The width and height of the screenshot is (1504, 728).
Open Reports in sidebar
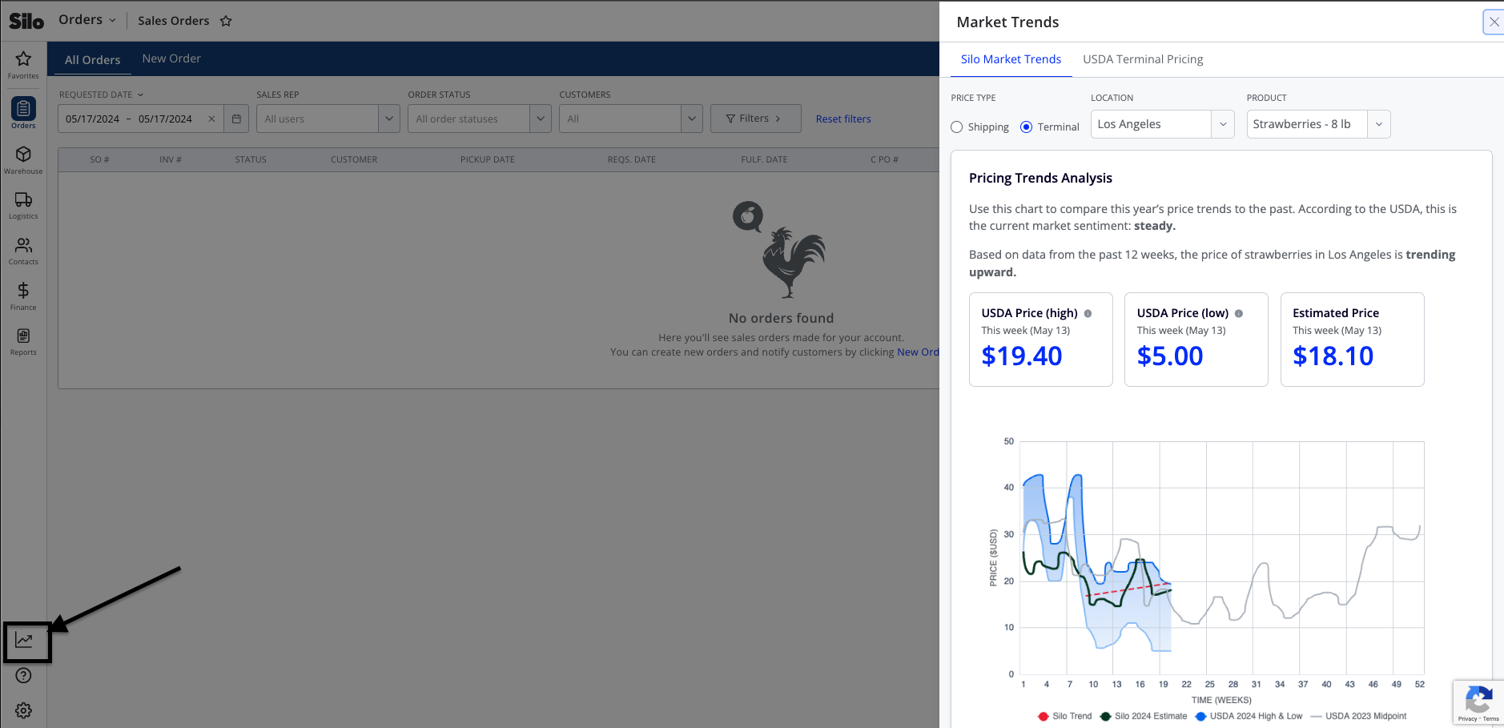coord(23,341)
